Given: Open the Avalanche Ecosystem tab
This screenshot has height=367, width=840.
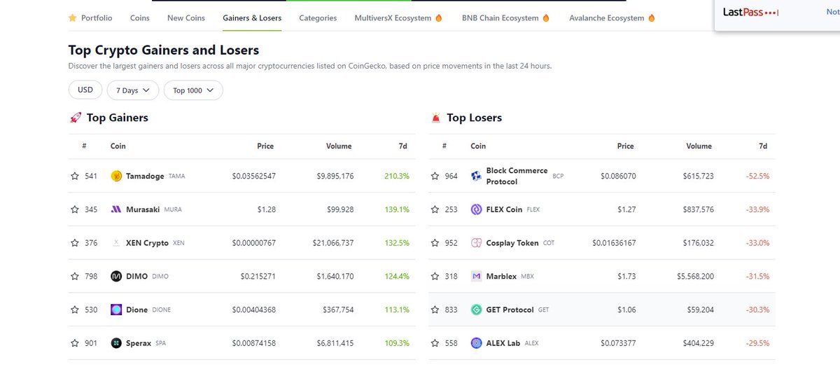Looking at the screenshot, I should (612, 18).
